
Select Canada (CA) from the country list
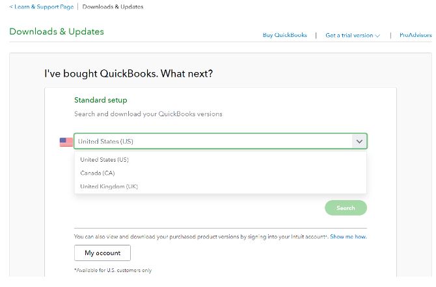98,173
